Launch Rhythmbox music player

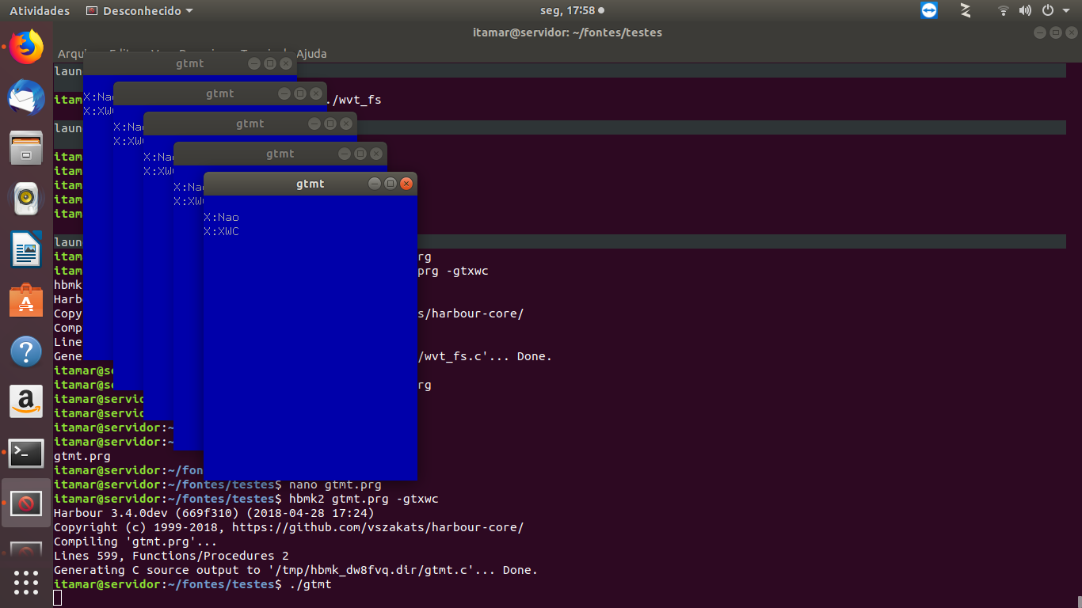click(x=26, y=199)
